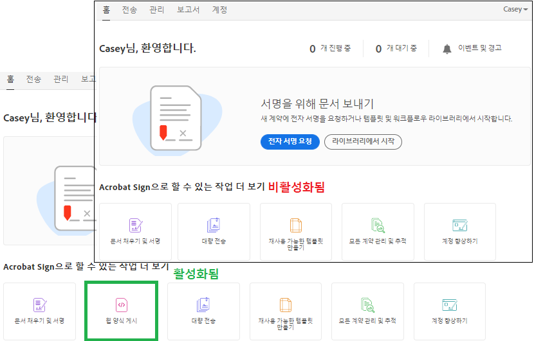The height and width of the screenshot is (341, 534).
Task: Open 전송 tab in the front window
Action: tap(129, 10)
